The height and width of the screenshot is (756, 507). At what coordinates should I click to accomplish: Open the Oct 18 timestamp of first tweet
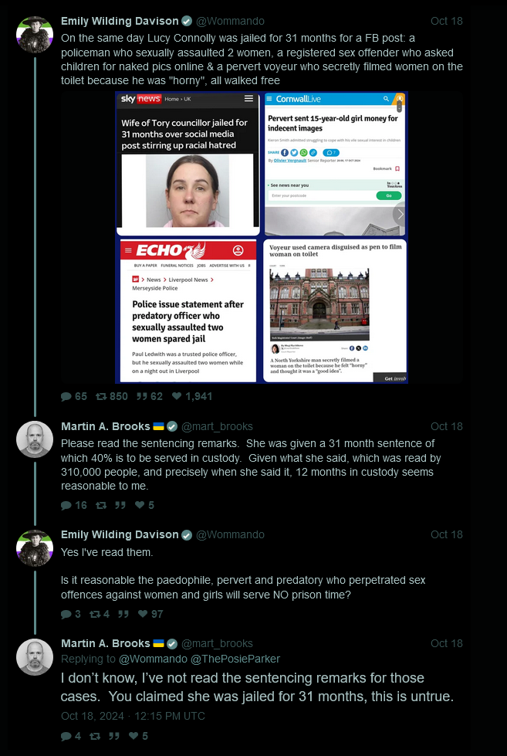tap(446, 21)
